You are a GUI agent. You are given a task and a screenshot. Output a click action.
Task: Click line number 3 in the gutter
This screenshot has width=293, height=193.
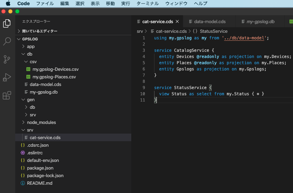click(144, 50)
